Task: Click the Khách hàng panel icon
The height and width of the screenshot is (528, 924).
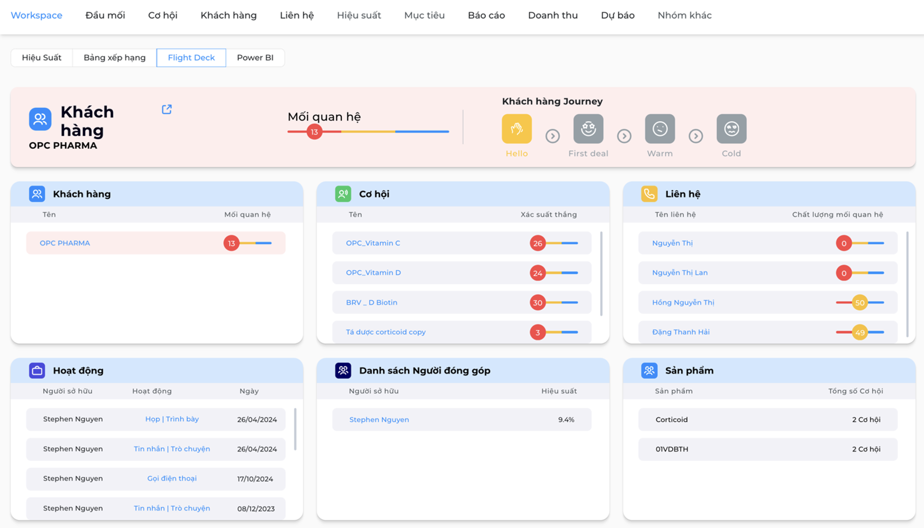Action: coord(37,194)
